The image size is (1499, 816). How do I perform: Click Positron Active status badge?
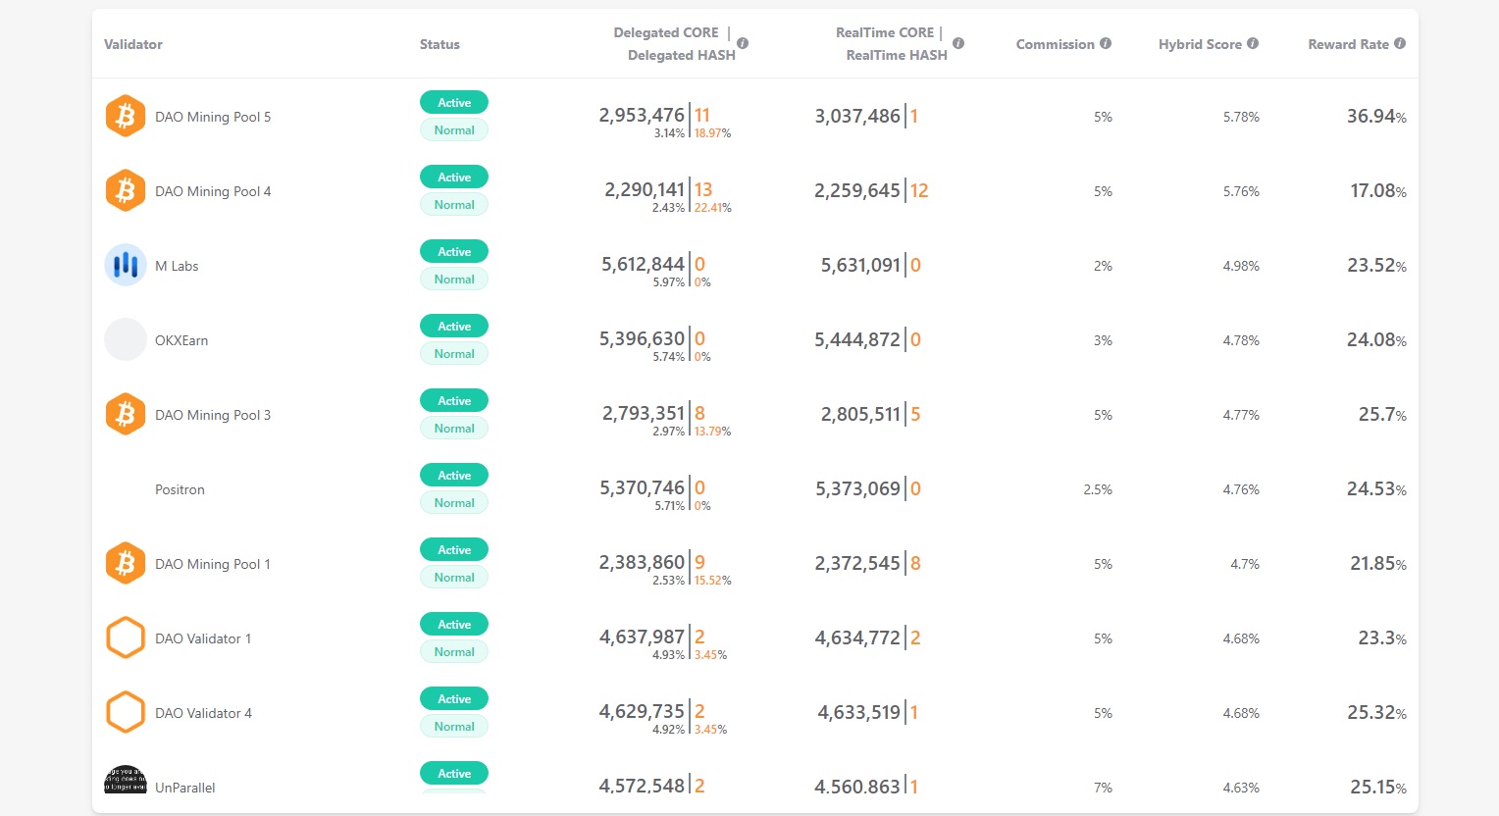pyautogui.click(x=454, y=475)
